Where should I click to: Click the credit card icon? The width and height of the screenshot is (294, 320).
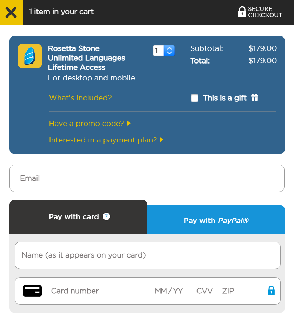pos(32,291)
